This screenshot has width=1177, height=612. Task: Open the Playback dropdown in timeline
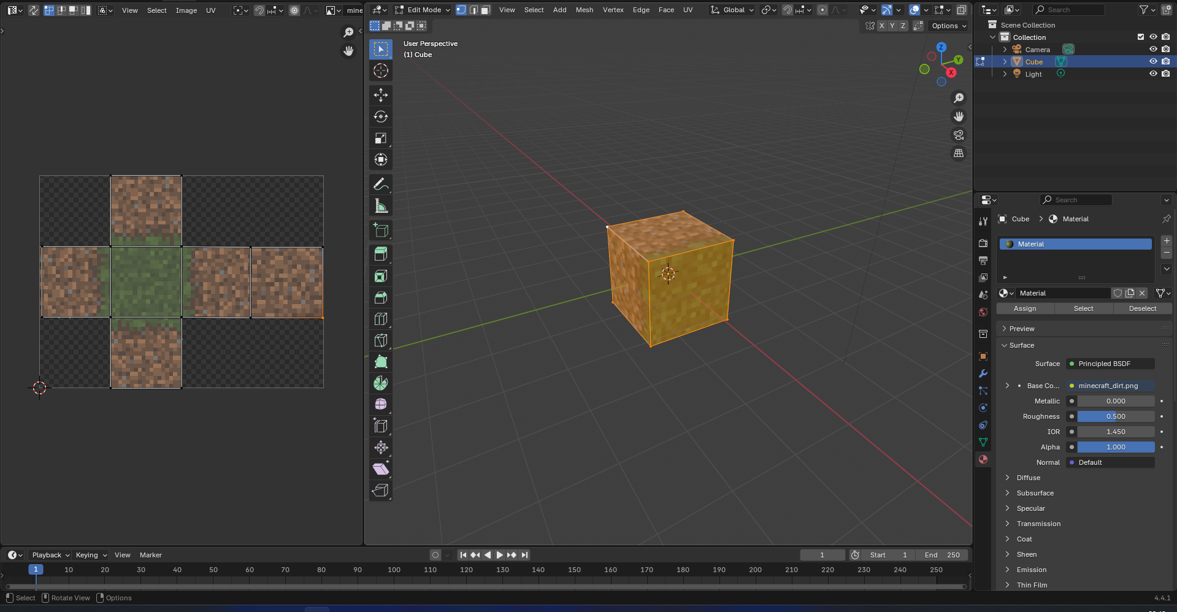[x=50, y=555]
